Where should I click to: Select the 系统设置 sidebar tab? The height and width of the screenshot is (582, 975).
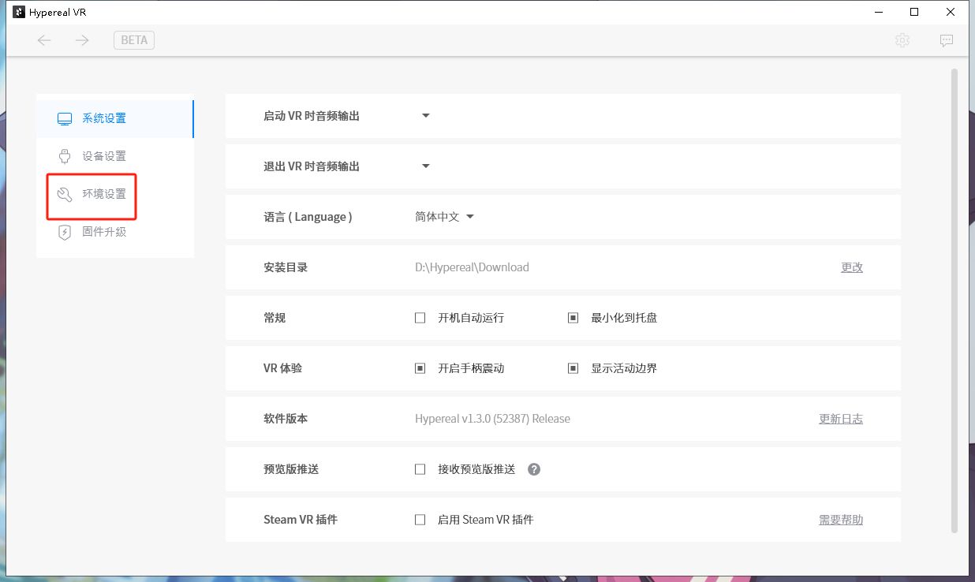click(115, 118)
